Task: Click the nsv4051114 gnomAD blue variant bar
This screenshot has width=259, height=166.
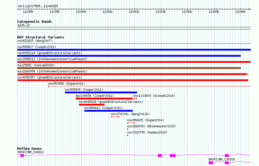Action: [129, 56]
